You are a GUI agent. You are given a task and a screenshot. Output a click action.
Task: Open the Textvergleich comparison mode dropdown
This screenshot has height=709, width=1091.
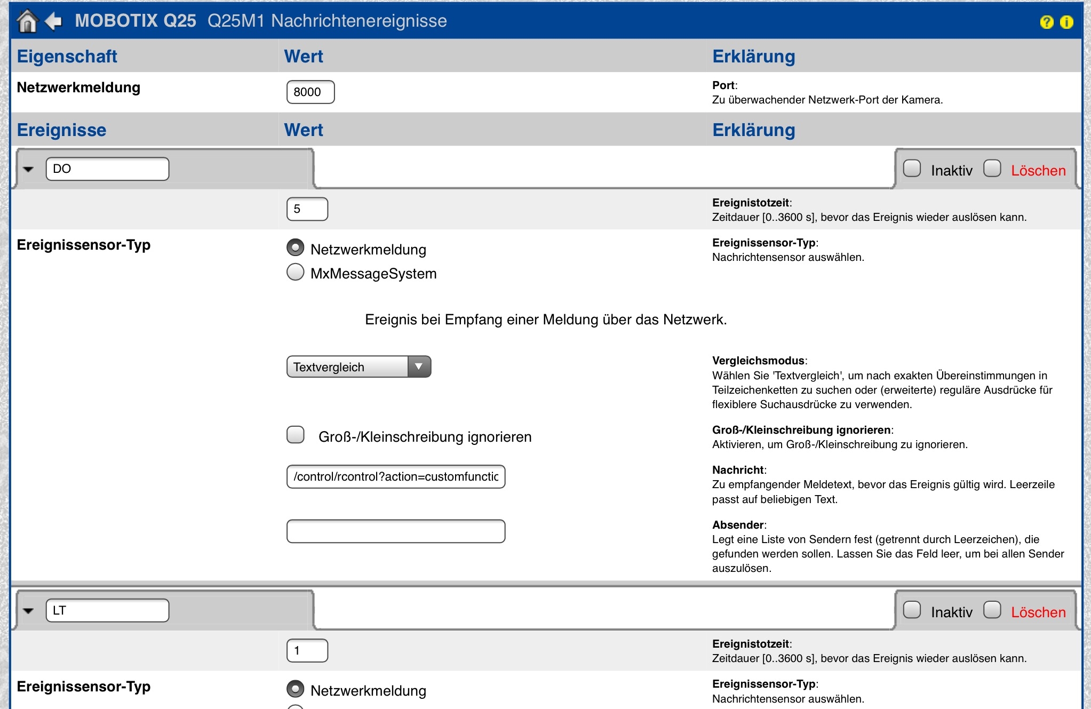point(359,367)
